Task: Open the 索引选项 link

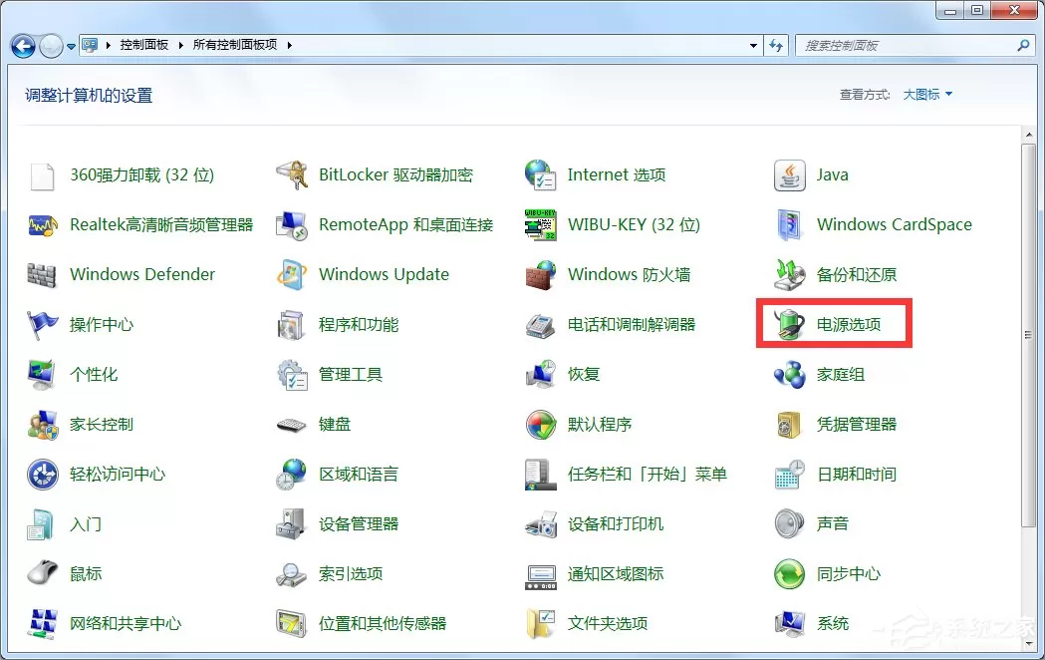Action: [x=351, y=574]
